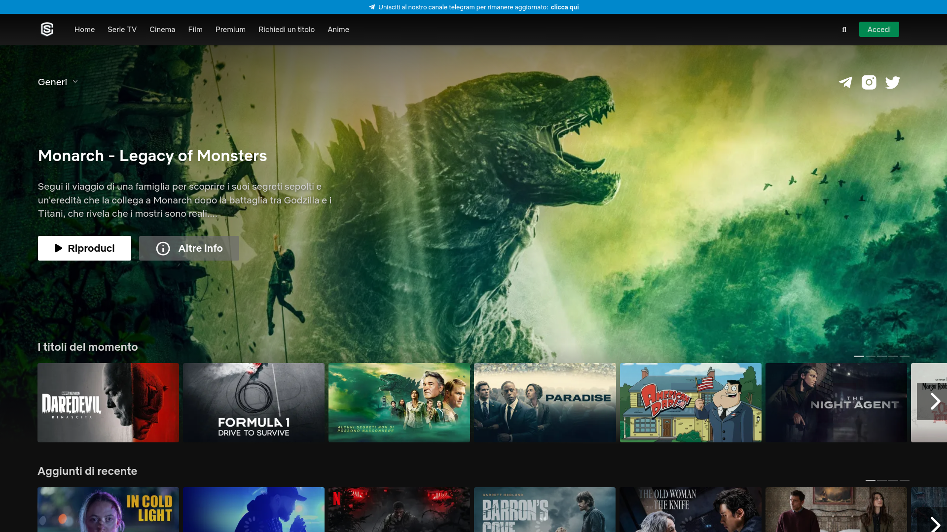947x532 pixels.
Task: Go to Home in navigation
Action: 84,30
